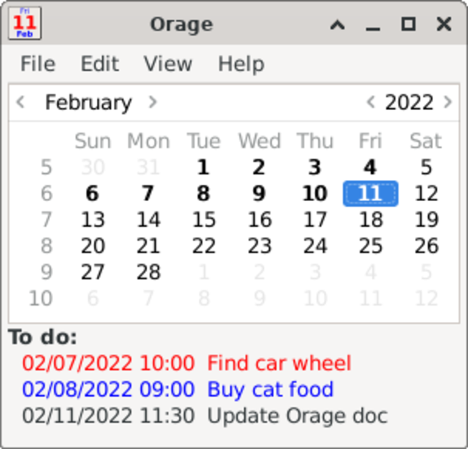Screen dimensions: 468x449
Task: Maximize the Orage window
Action: click(408, 25)
